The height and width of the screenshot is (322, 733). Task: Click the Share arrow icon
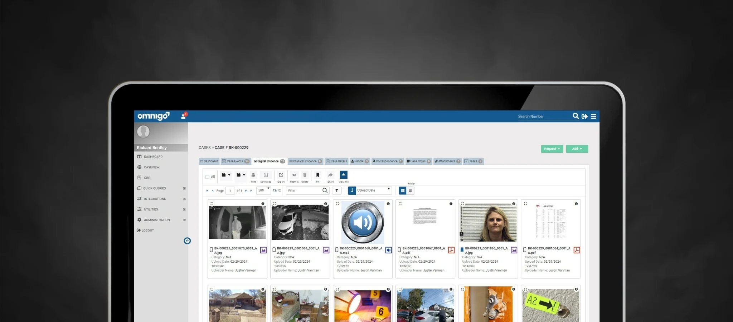[330, 175]
